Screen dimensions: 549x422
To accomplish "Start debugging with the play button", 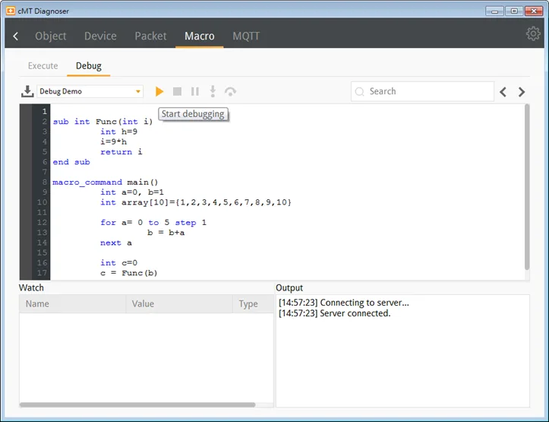I will point(159,91).
